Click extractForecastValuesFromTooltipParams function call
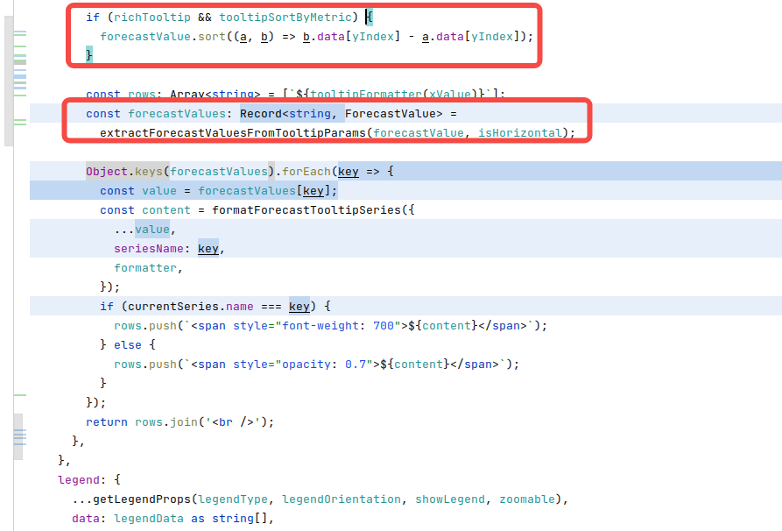Screen dimensions: 782x531 (x=233, y=133)
